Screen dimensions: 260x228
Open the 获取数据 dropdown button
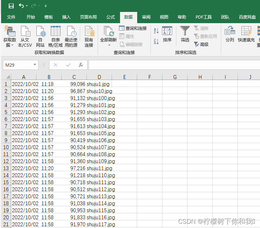pyautogui.click(x=10, y=36)
